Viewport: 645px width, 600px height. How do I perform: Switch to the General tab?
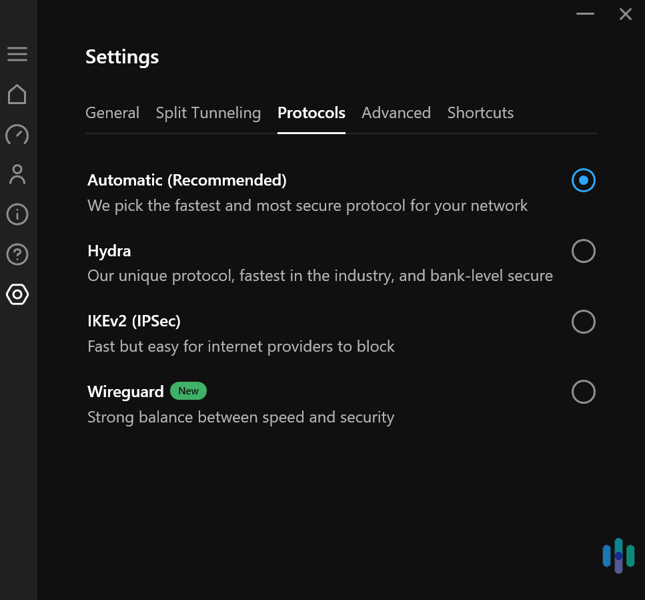pyautogui.click(x=112, y=113)
